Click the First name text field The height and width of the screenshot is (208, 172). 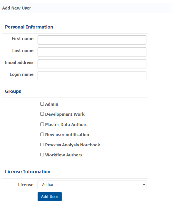coord(92,40)
